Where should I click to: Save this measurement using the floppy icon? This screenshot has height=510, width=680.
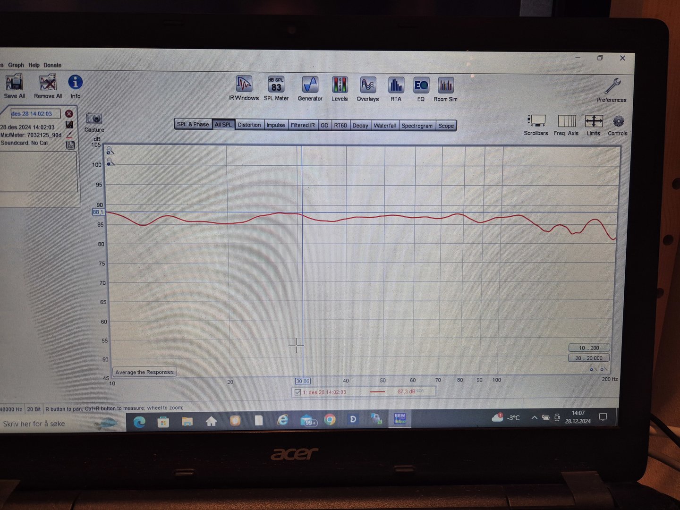[x=69, y=125]
